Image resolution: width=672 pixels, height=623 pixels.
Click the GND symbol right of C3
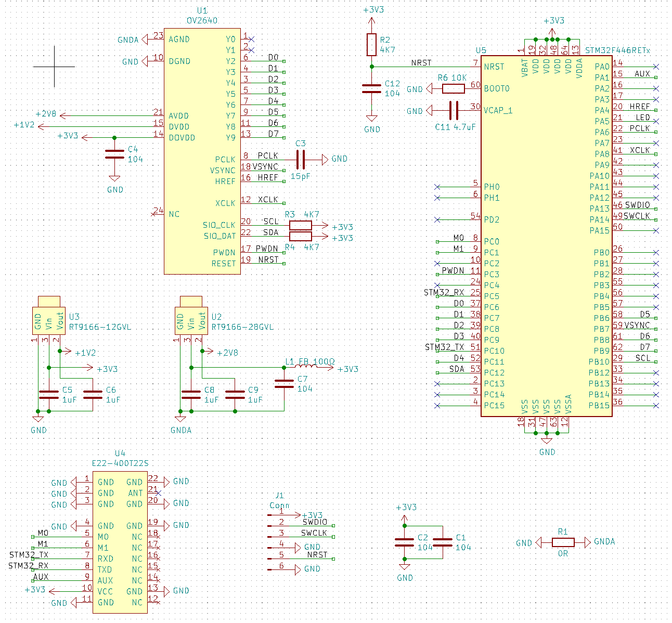[335, 159]
